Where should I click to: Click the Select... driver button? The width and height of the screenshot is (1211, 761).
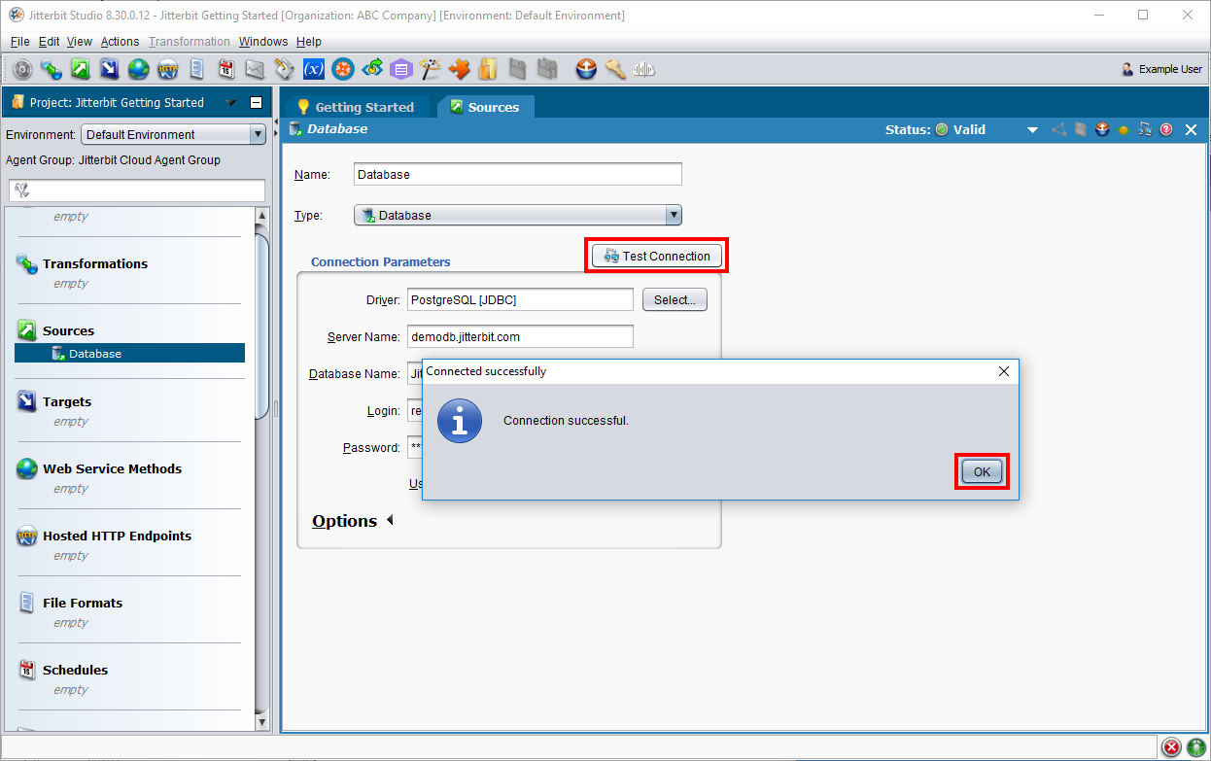(x=674, y=300)
